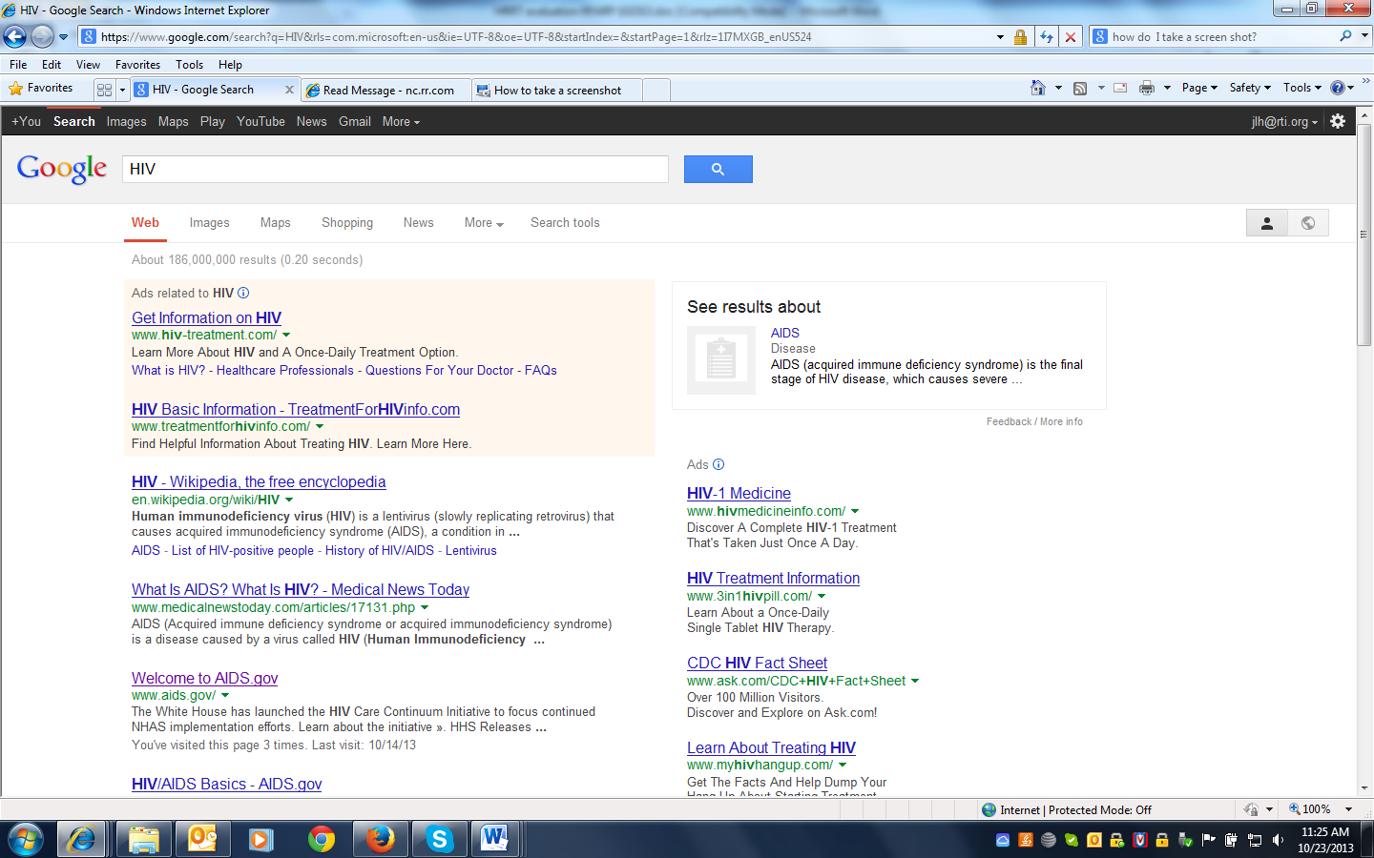Launch Windows Media Player from taskbar
1374x858 pixels.
click(x=261, y=840)
